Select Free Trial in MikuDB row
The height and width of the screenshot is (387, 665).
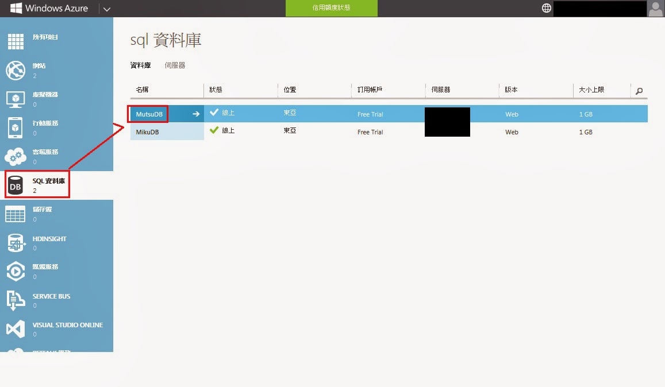pyautogui.click(x=370, y=132)
